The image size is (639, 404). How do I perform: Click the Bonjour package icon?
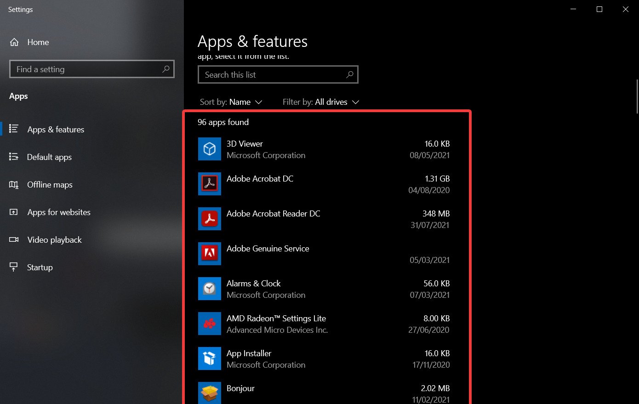coord(210,393)
